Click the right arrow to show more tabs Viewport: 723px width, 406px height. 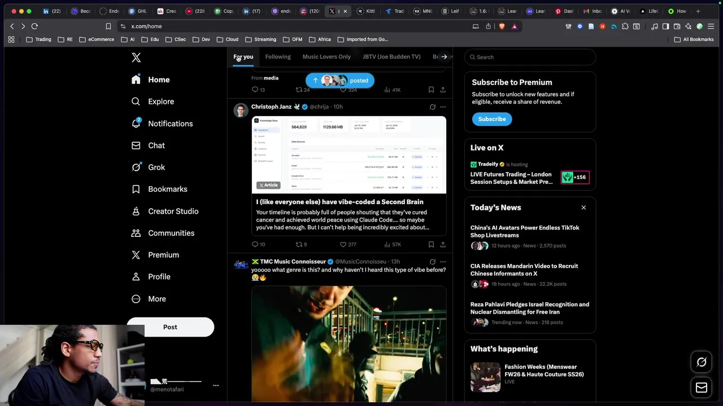pos(444,56)
